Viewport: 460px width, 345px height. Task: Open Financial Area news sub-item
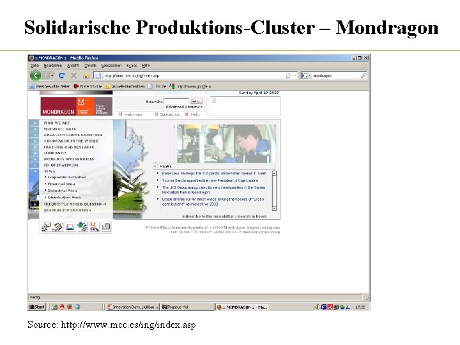point(61,184)
